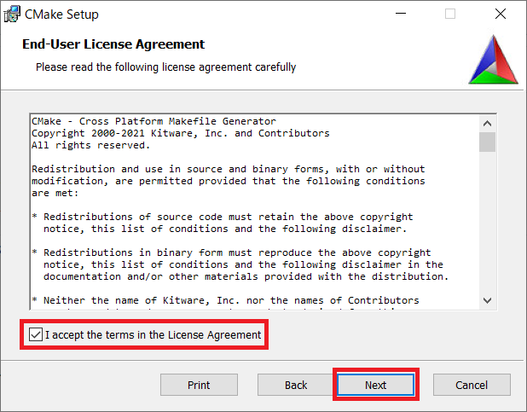This screenshot has width=527, height=412.
Task: Cancel the CMake installation
Action: (x=472, y=385)
